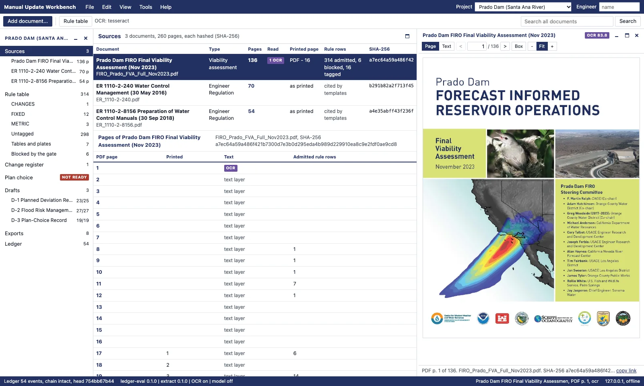Open Ledger in sidebar
This screenshot has height=386, width=644.
click(x=47, y=244)
